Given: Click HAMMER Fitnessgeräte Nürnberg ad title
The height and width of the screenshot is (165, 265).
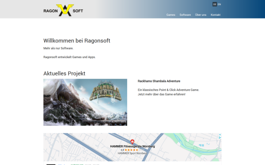Looking at the screenshot, I should click(x=132, y=147).
